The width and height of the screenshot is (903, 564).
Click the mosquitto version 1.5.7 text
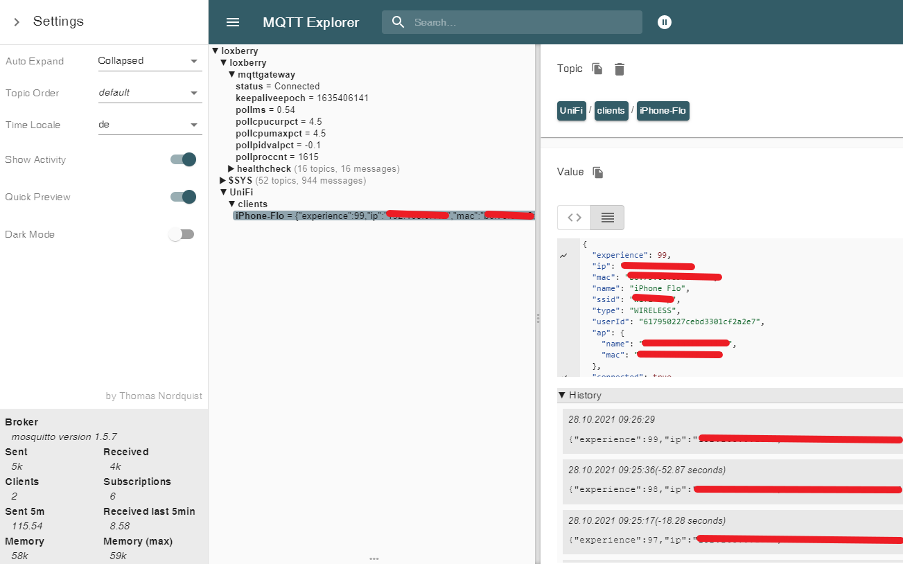click(x=64, y=437)
